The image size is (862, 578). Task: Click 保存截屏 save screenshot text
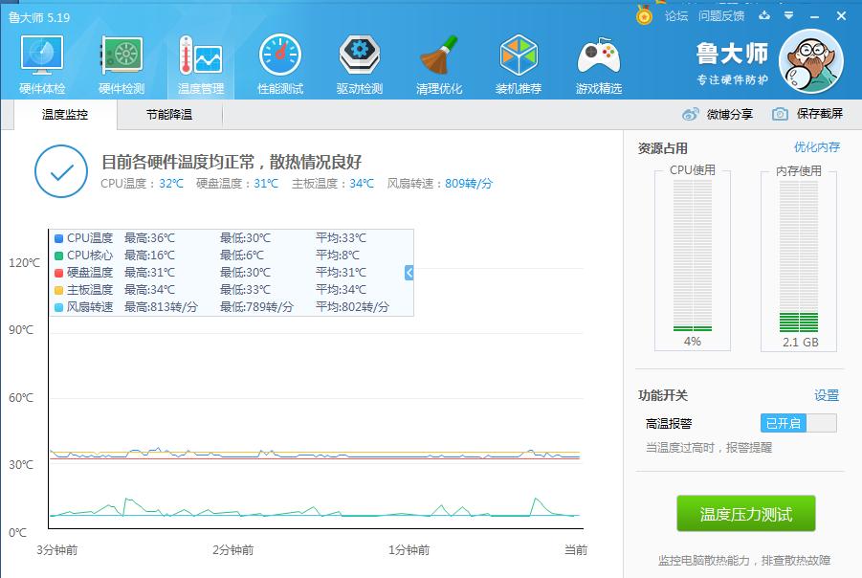(x=820, y=114)
